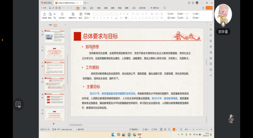Toggle italic text formatting
Screen dimensions: 253x138
[x=98, y=18]
